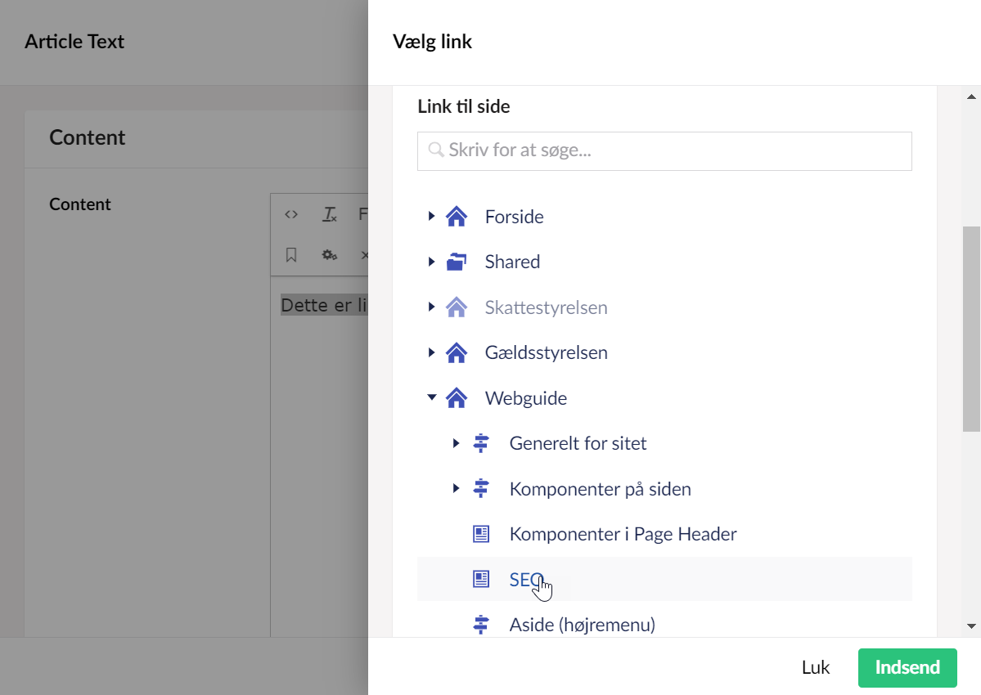Click the Gældsstyrelsen home icon
The width and height of the screenshot is (981, 695).
457,353
